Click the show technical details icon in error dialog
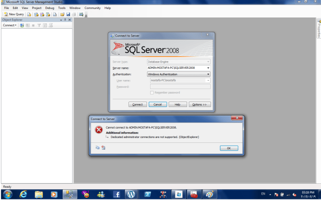321x200 pixels. point(103,147)
